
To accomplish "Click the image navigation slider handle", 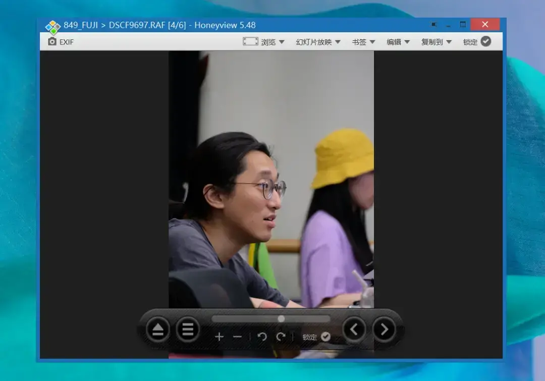I will (x=281, y=319).
